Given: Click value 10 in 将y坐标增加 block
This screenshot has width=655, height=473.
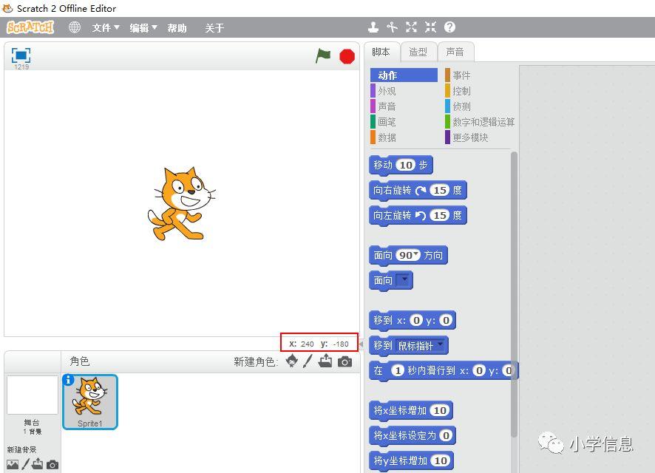Looking at the screenshot, I should [x=441, y=460].
